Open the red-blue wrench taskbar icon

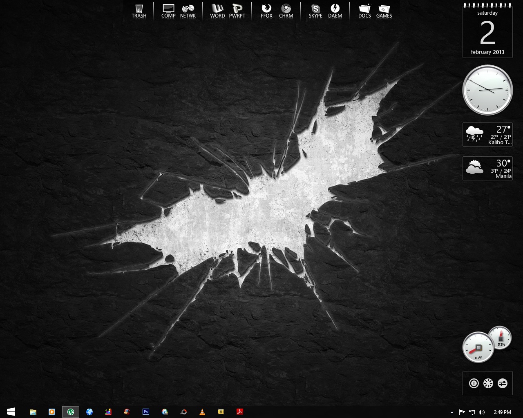(127, 412)
